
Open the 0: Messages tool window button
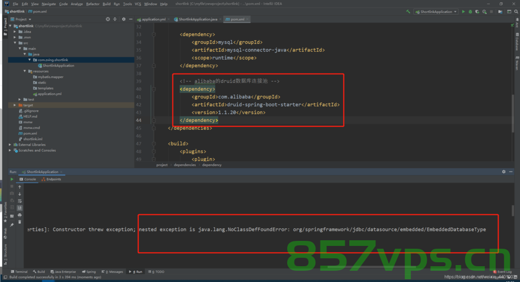pyautogui.click(x=112, y=272)
